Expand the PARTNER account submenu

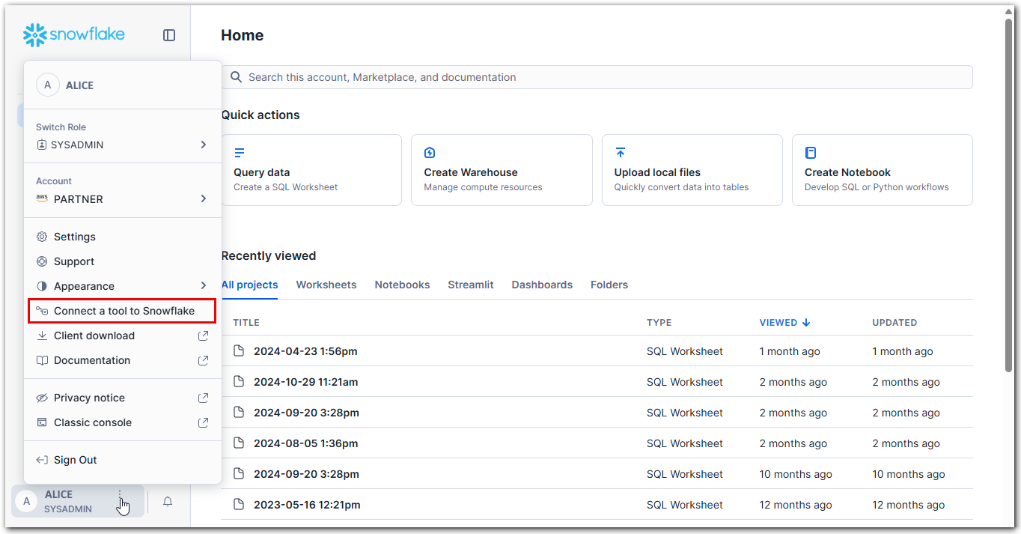click(x=203, y=198)
